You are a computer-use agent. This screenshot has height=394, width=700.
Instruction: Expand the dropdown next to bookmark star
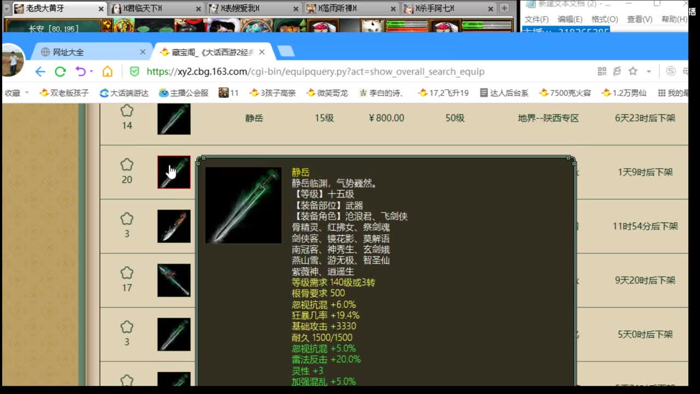pyautogui.click(x=649, y=72)
